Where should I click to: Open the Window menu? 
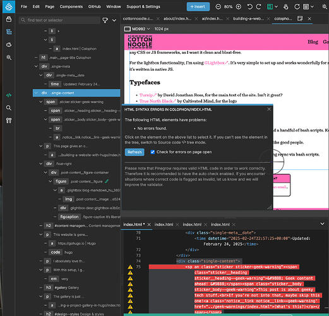pyautogui.click(x=114, y=7)
